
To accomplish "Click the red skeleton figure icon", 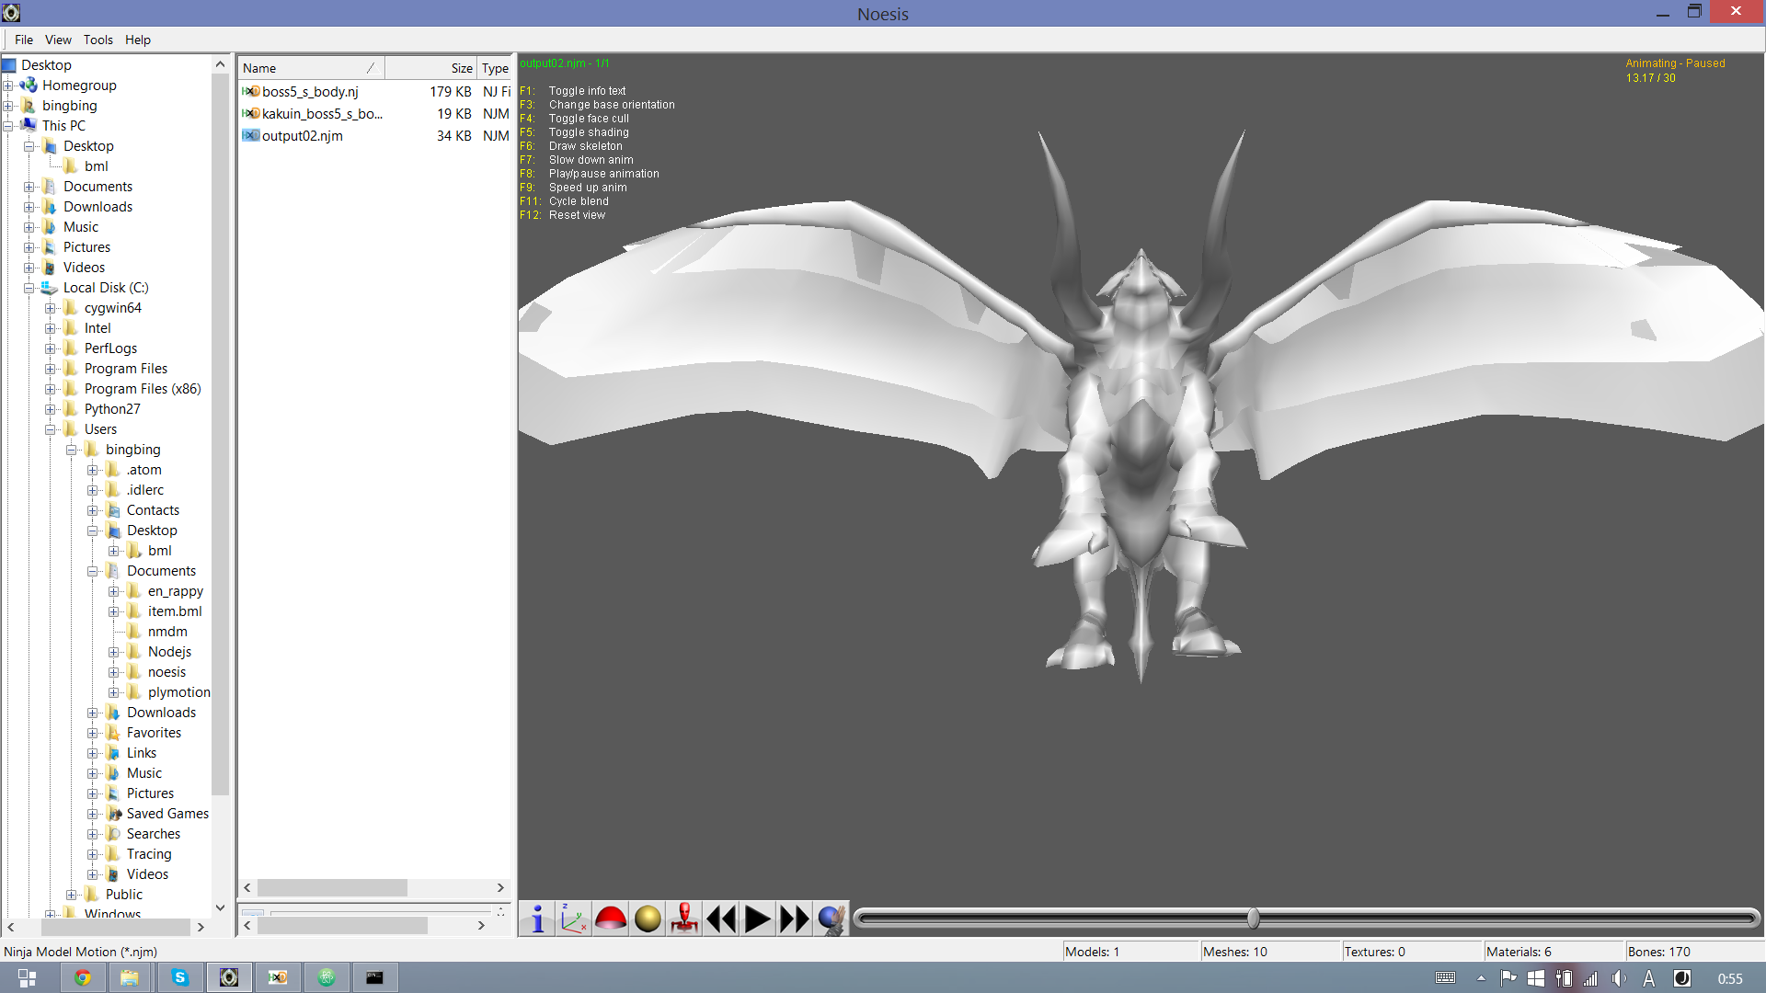I will tap(684, 919).
